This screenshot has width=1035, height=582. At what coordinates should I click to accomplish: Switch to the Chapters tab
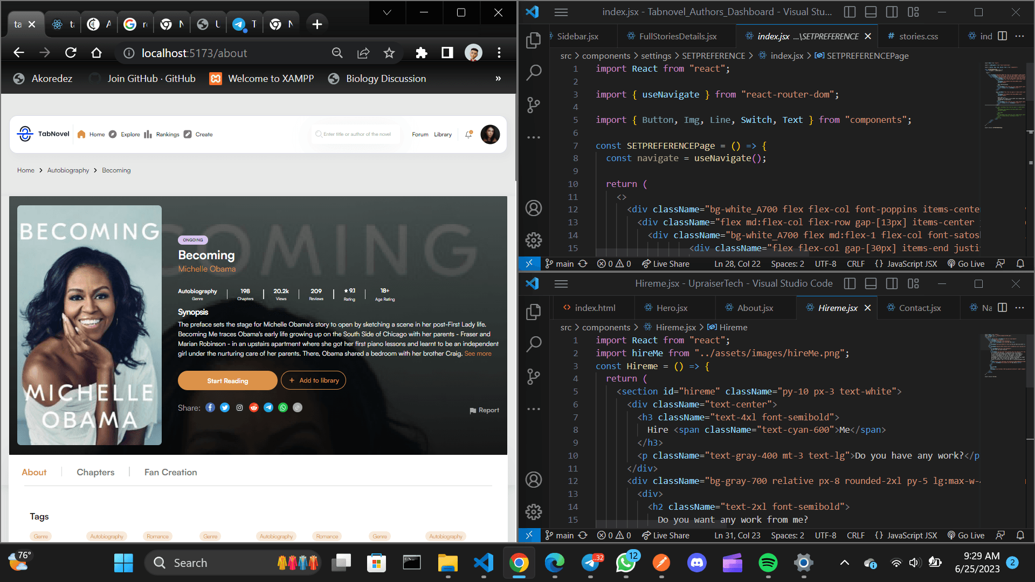point(95,472)
